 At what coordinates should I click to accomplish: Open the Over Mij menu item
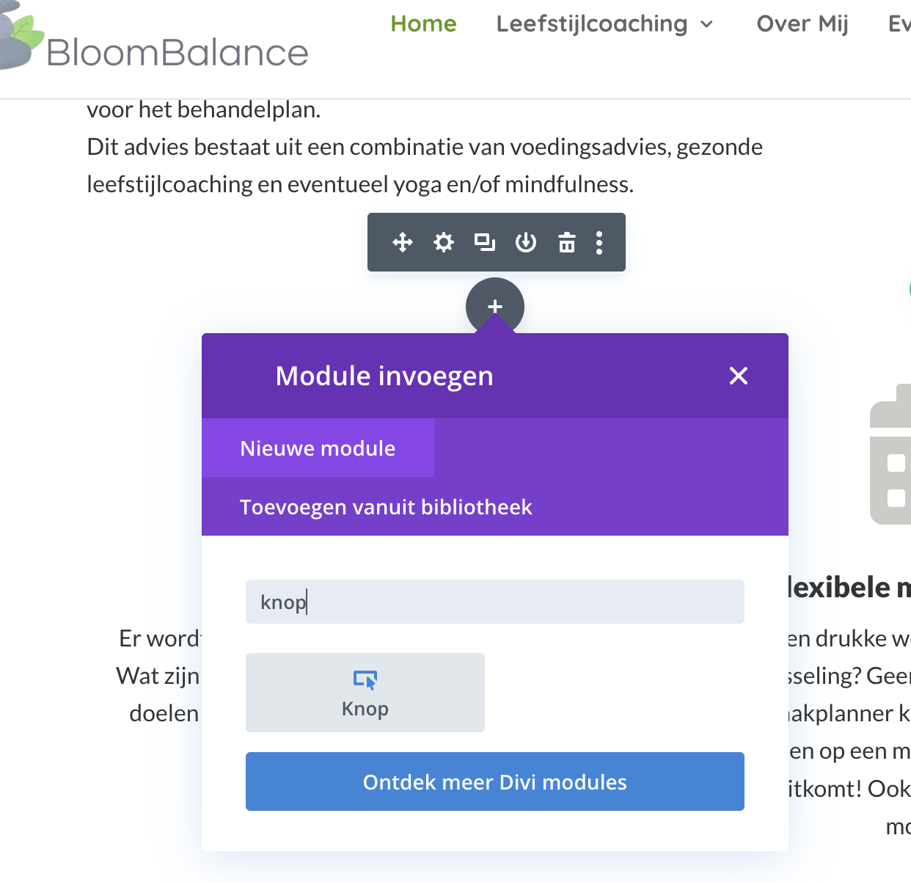click(x=802, y=24)
